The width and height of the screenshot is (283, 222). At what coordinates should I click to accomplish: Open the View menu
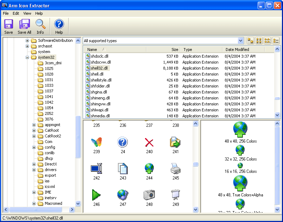click(x=27, y=13)
